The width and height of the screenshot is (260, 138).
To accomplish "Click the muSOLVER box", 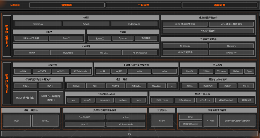I will [x=157, y=86].
